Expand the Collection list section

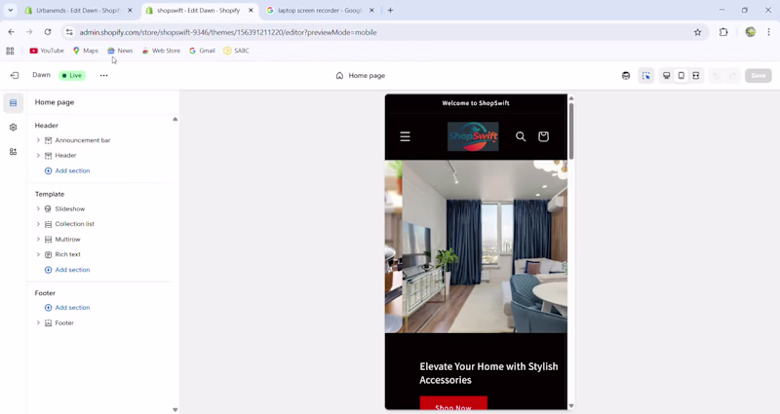pos(38,224)
